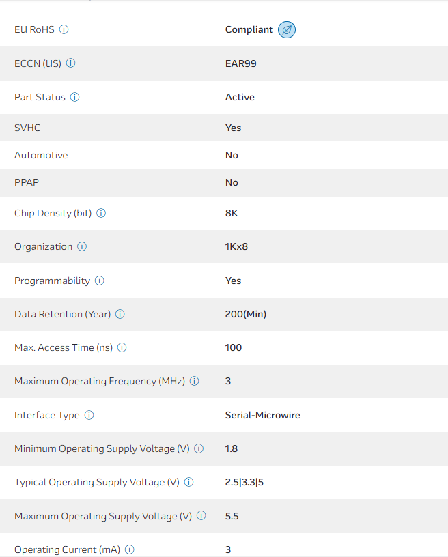Screen dimensions: 448x557
Task: Click the Maximum Operating Supply Voltage info icon
Action: coord(201,515)
